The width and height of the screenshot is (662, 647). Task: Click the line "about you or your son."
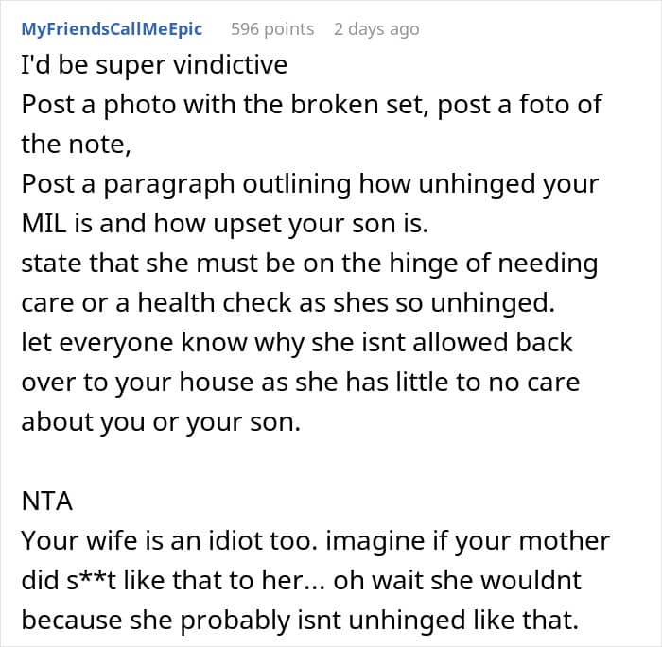pyautogui.click(x=161, y=422)
